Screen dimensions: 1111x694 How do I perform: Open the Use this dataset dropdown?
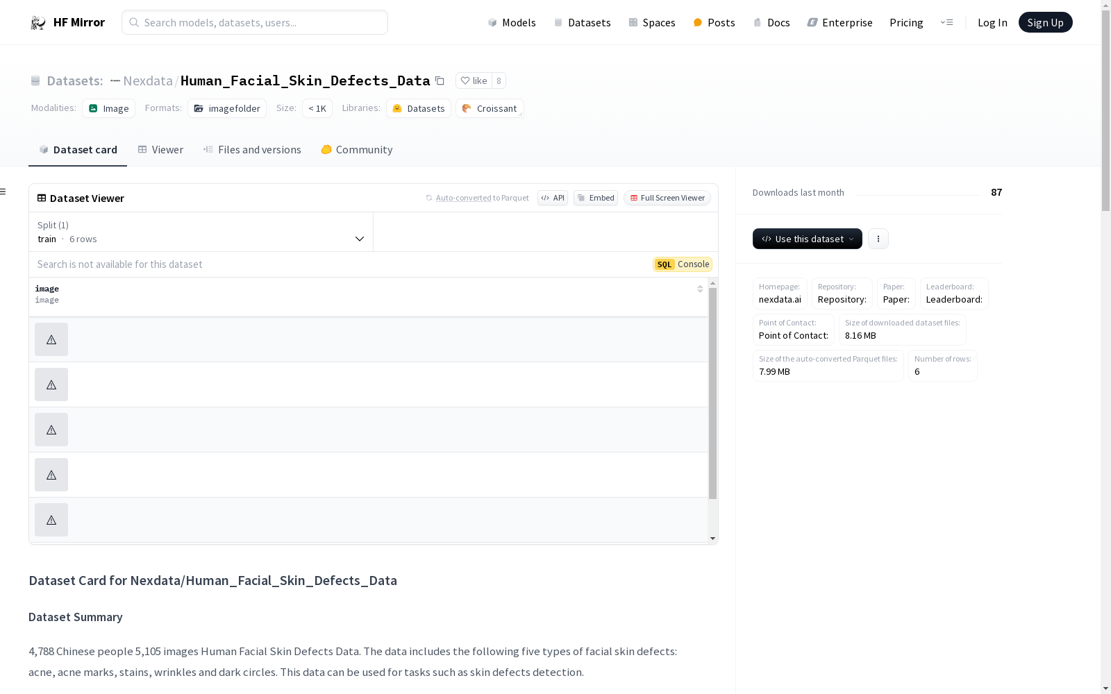tap(808, 239)
